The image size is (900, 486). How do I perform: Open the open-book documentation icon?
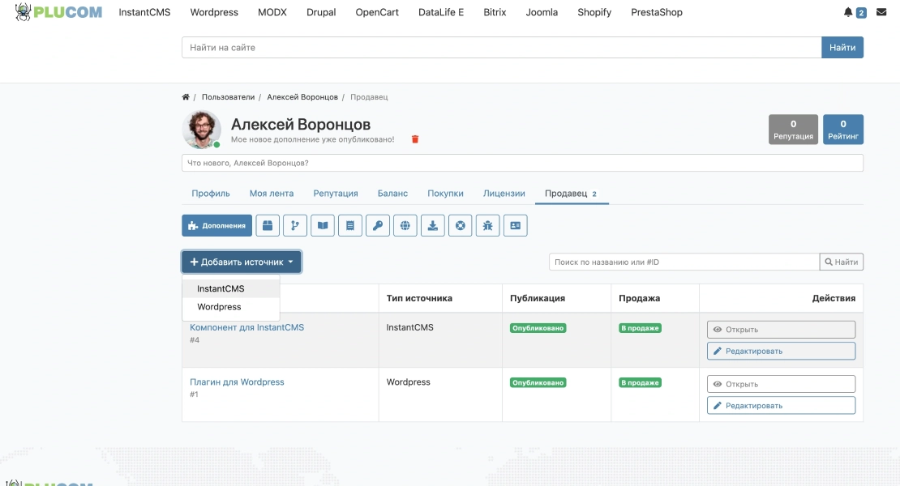[x=323, y=226]
